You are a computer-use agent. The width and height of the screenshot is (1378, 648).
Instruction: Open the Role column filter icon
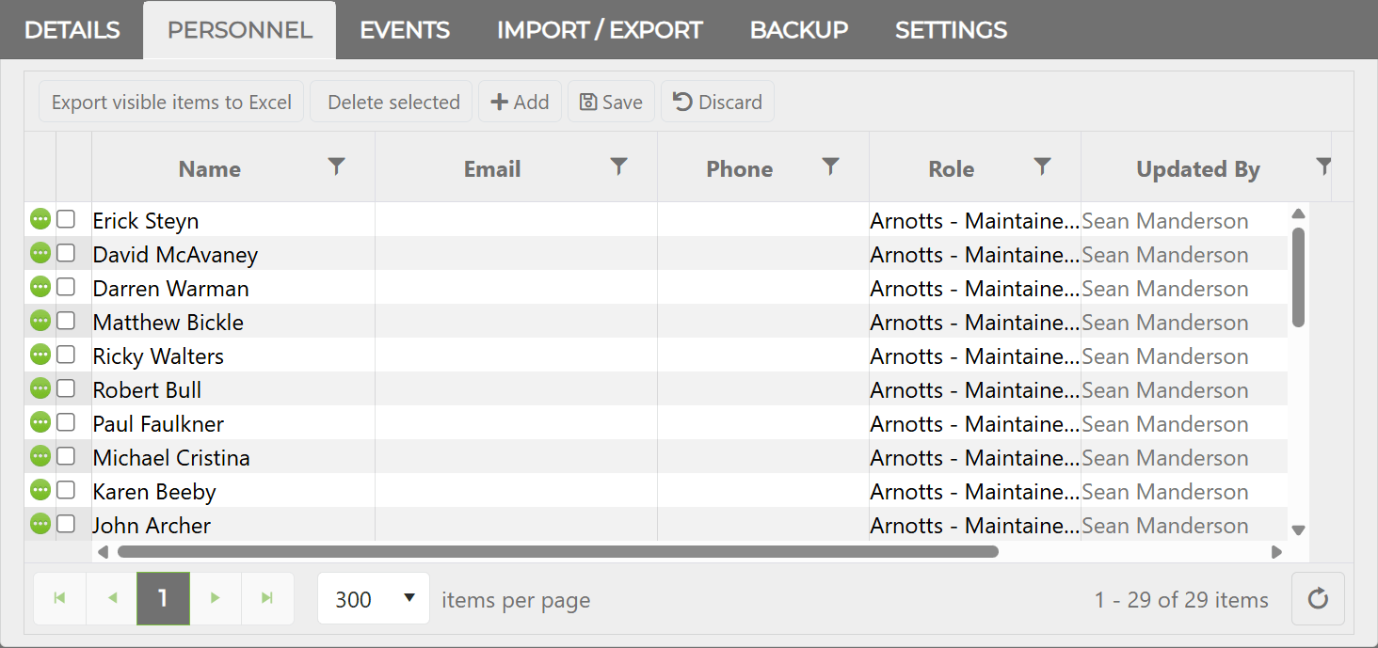1042,166
